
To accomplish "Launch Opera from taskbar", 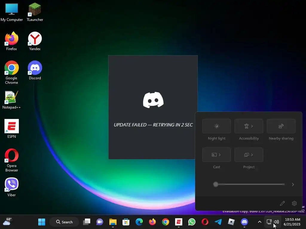I will click(x=205, y=222).
